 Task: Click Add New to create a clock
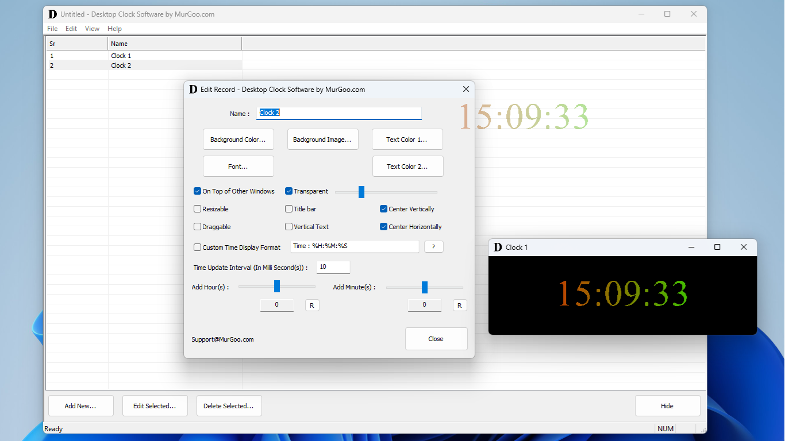coord(80,405)
